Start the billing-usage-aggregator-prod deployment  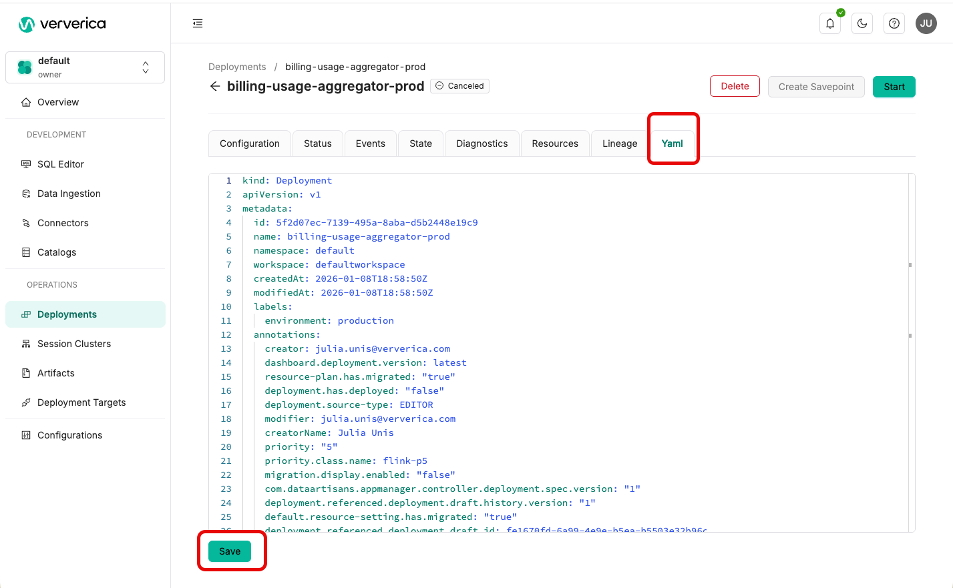coord(894,86)
